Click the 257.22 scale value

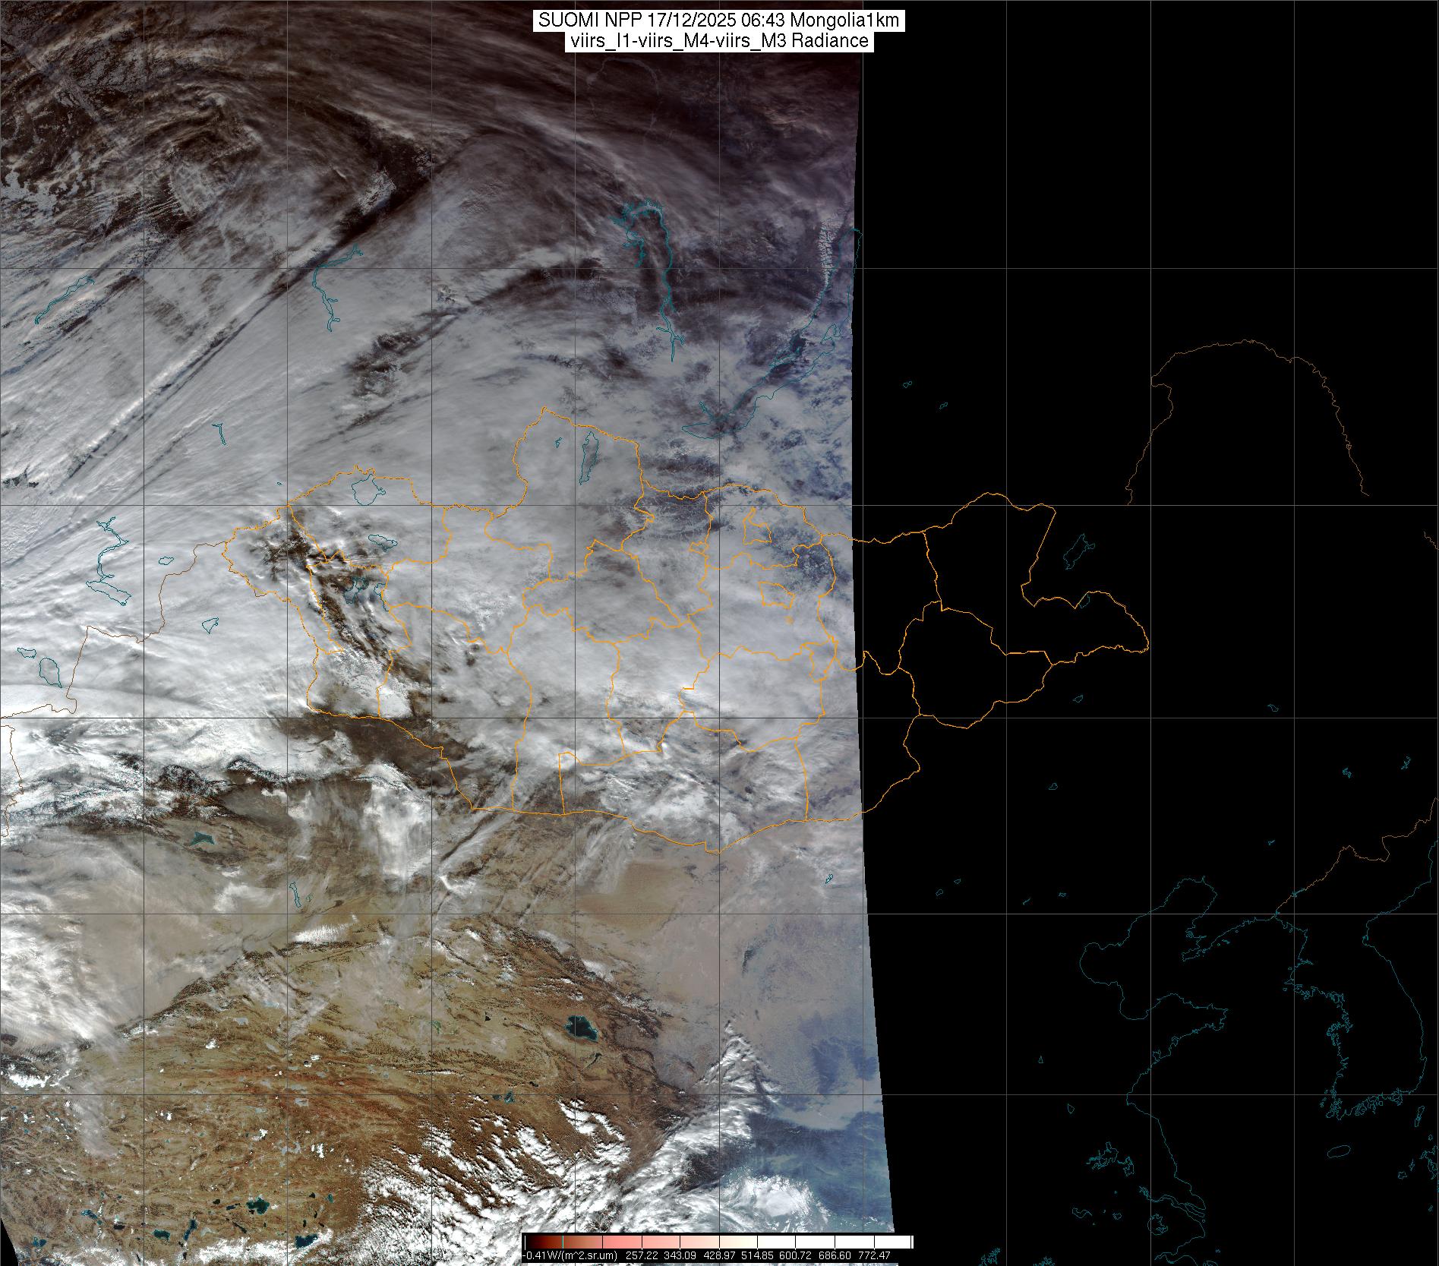tap(640, 1255)
